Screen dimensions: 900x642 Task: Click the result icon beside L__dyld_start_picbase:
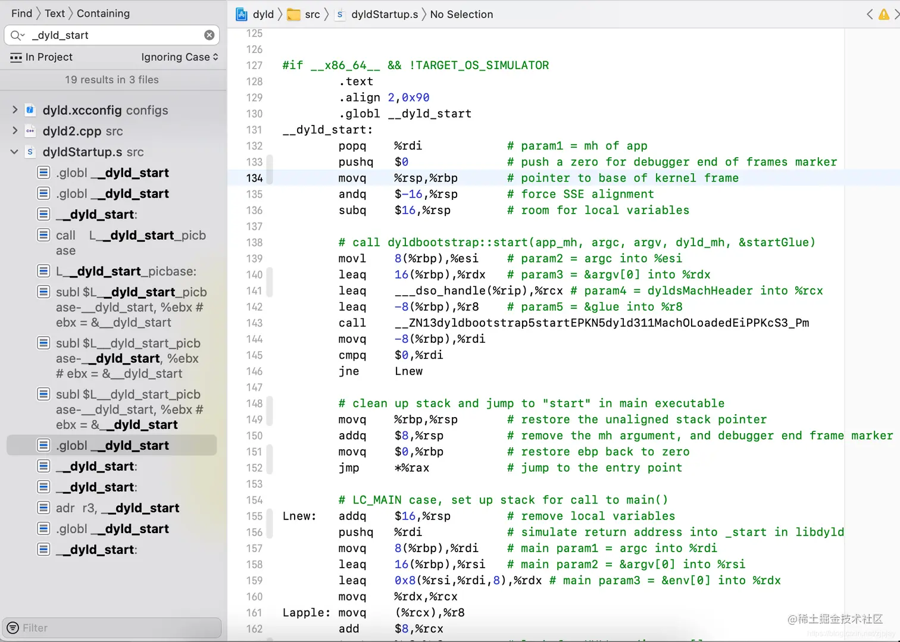[x=43, y=271]
